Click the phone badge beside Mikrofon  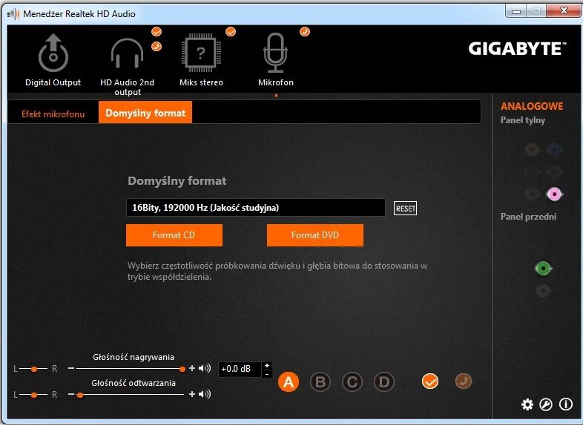tap(305, 32)
